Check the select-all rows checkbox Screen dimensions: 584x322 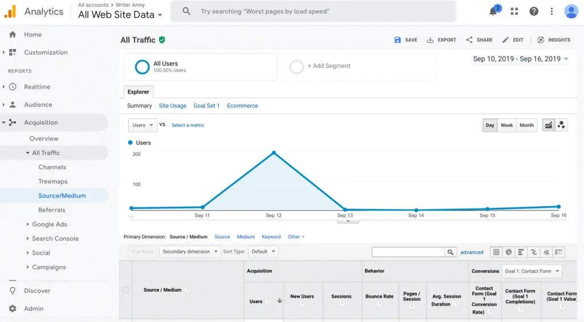126,289
